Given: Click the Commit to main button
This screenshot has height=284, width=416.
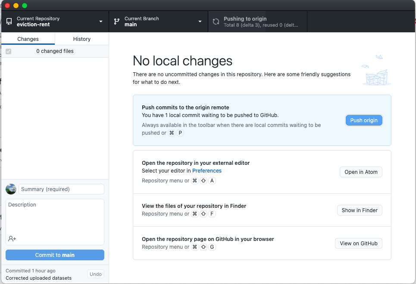Looking at the screenshot, I should 55,255.
